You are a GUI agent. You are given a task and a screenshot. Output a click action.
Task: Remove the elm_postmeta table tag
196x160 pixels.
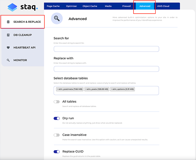pos(58,89)
